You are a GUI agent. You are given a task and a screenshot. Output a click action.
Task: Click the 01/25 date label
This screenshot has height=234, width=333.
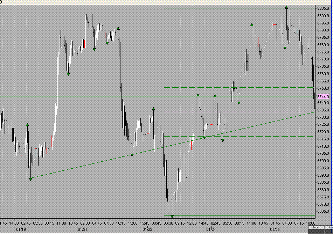(x=275, y=229)
